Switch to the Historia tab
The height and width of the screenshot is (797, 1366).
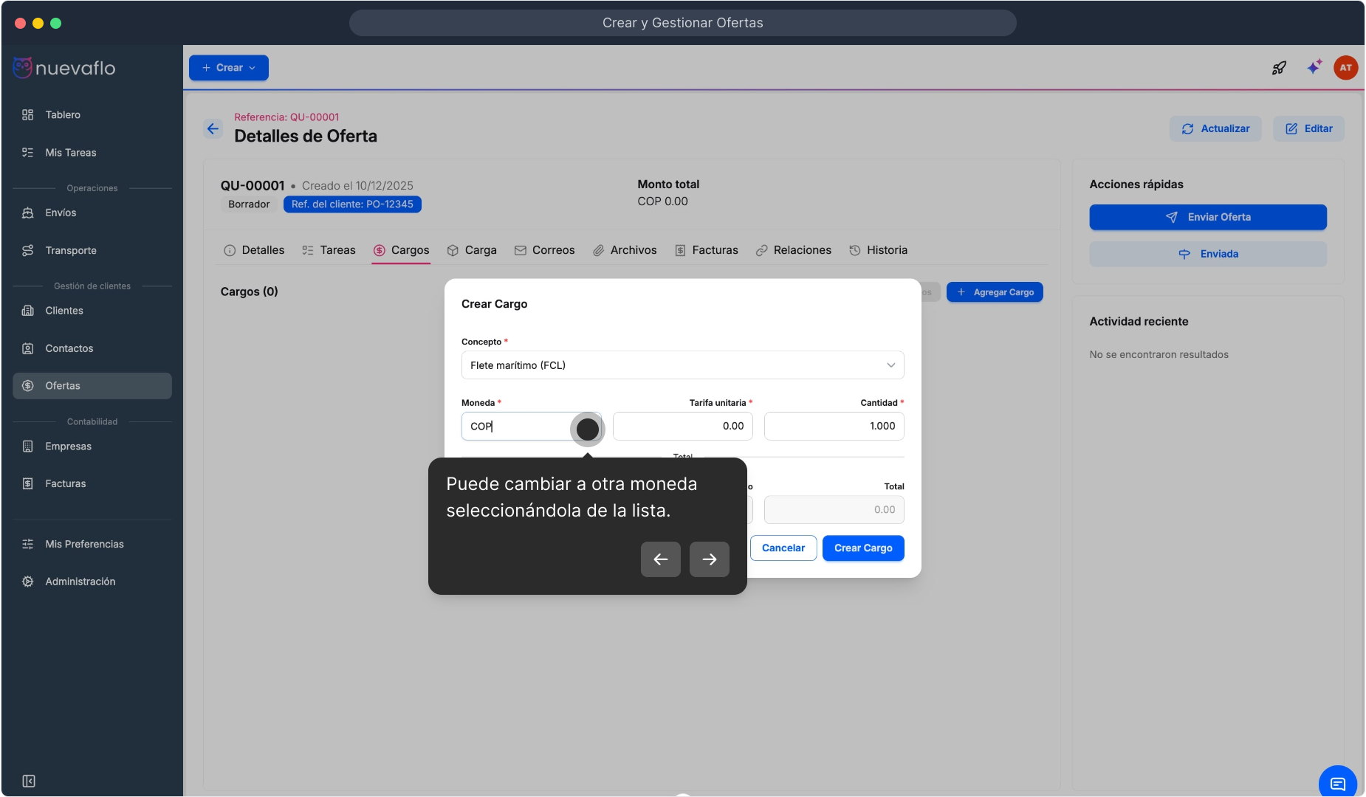tap(878, 250)
